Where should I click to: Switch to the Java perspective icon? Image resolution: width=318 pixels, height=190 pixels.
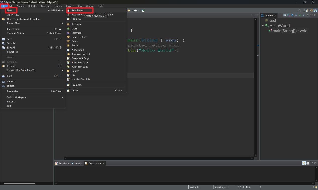[315, 11]
